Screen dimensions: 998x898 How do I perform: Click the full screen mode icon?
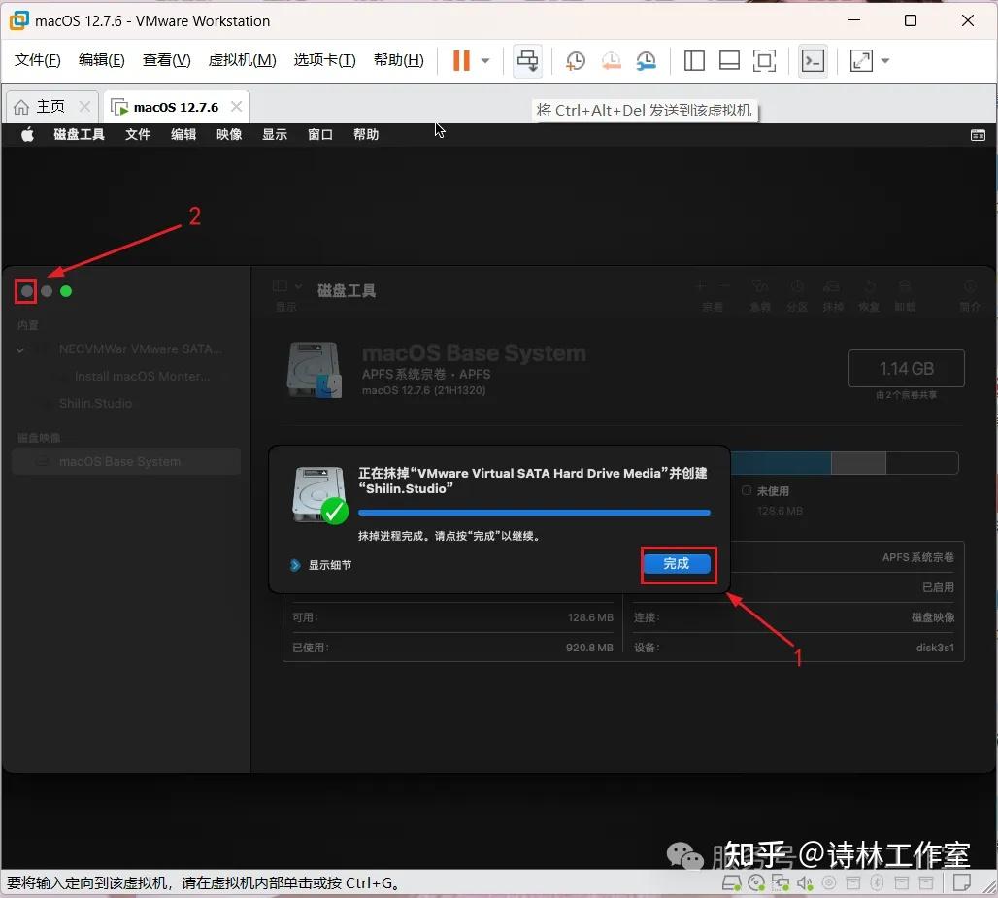pos(764,61)
